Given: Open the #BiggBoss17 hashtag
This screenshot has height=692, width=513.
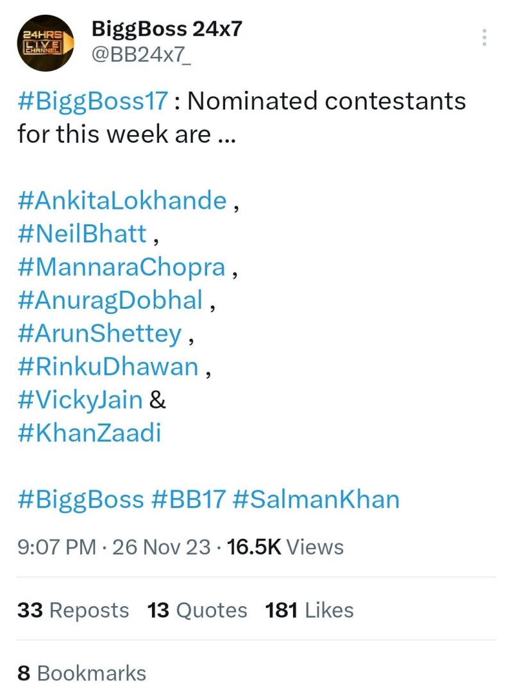Looking at the screenshot, I should [x=94, y=101].
